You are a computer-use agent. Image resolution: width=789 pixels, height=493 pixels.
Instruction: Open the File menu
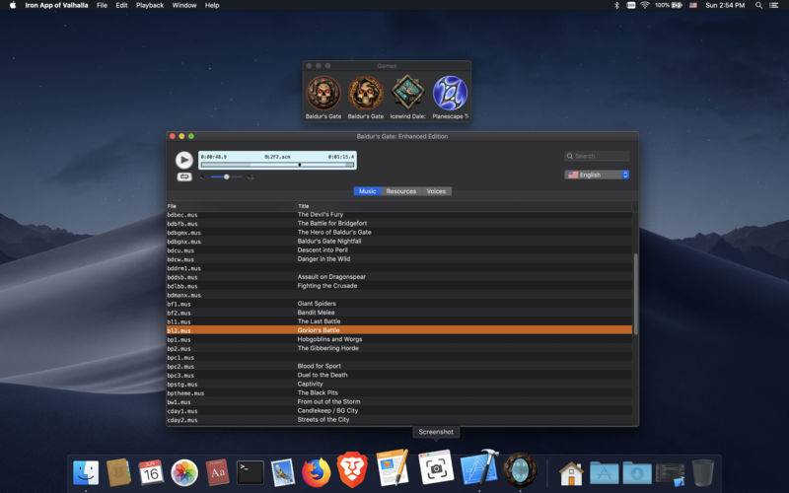103,5
